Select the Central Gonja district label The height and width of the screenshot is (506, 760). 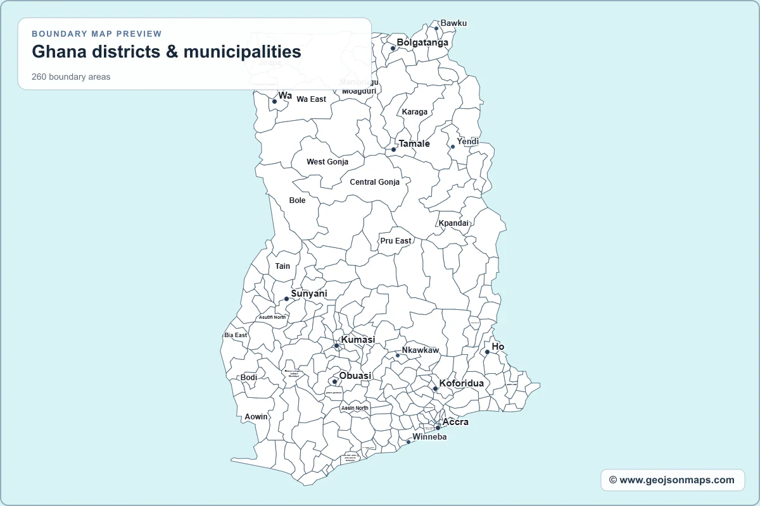[375, 182]
